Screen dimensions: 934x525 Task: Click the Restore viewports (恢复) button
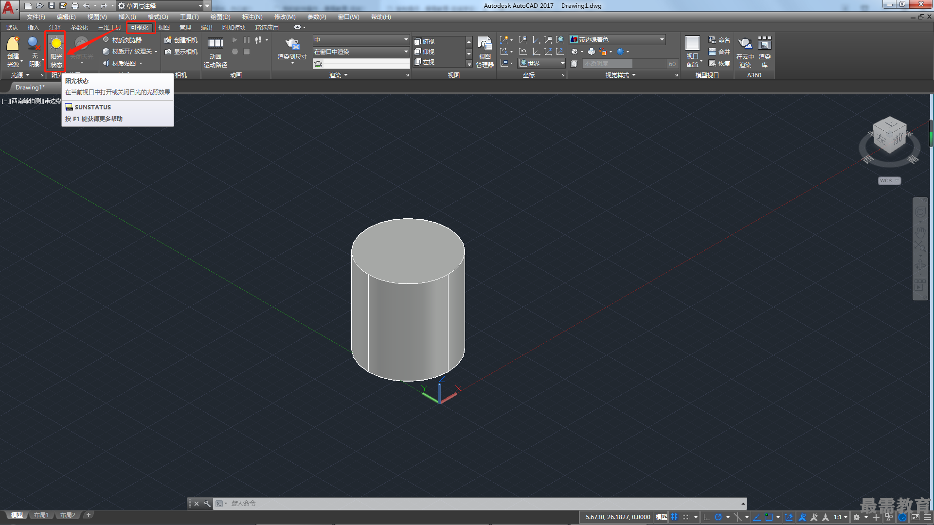point(719,63)
